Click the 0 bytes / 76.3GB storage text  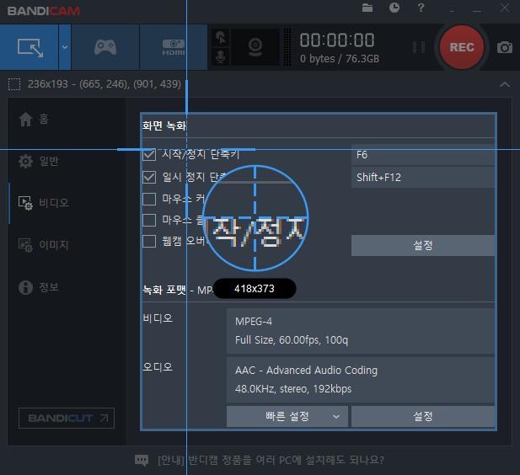pos(340,59)
